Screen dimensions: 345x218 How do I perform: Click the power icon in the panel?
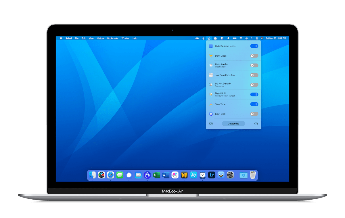click(x=256, y=124)
